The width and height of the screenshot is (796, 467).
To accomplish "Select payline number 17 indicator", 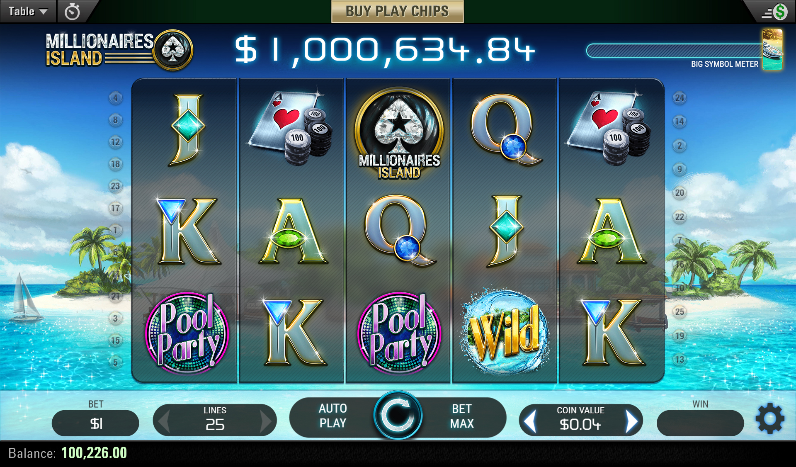I will [x=116, y=208].
